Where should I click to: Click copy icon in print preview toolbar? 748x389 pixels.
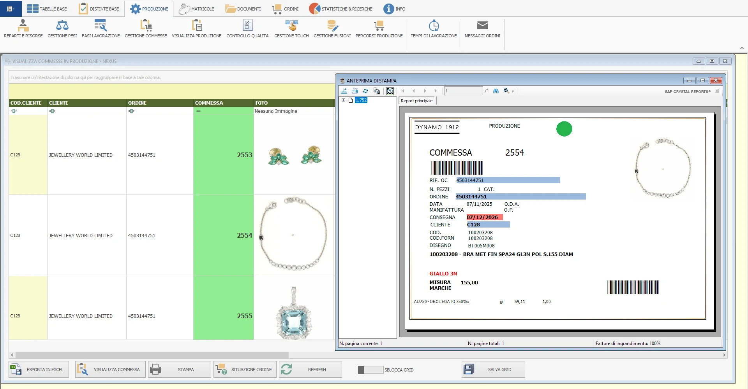377,91
